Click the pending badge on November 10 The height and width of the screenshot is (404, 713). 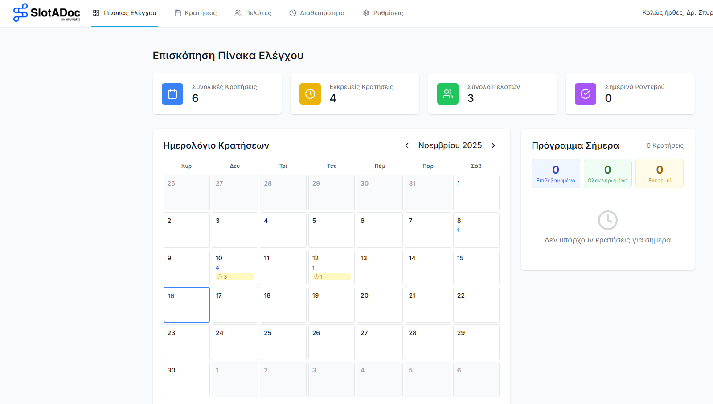tap(235, 277)
